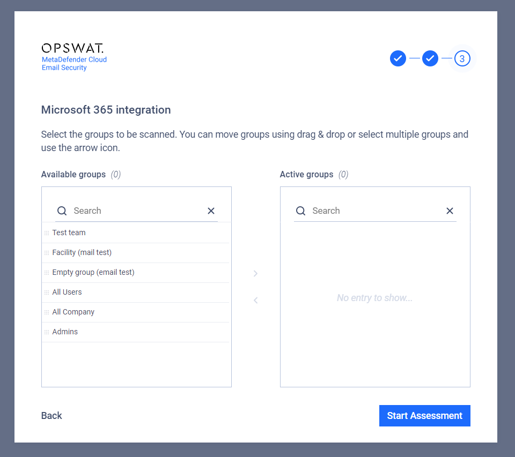Screen dimensions: 515x457
Task: Go back to previous step
Action: coord(51,416)
